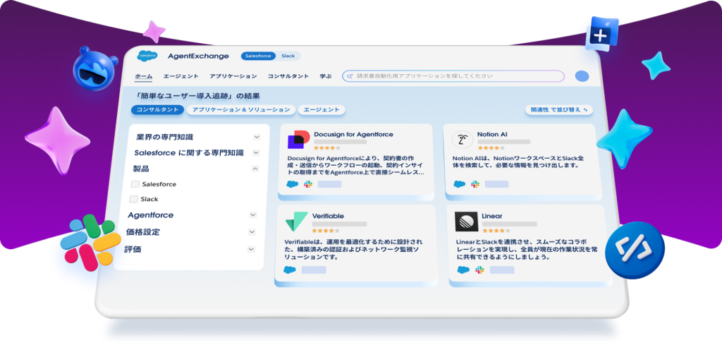Select アプリケーション＆ソリューション filter pill
The height and width of the screenshot is (355, 722).
point(241,110)
